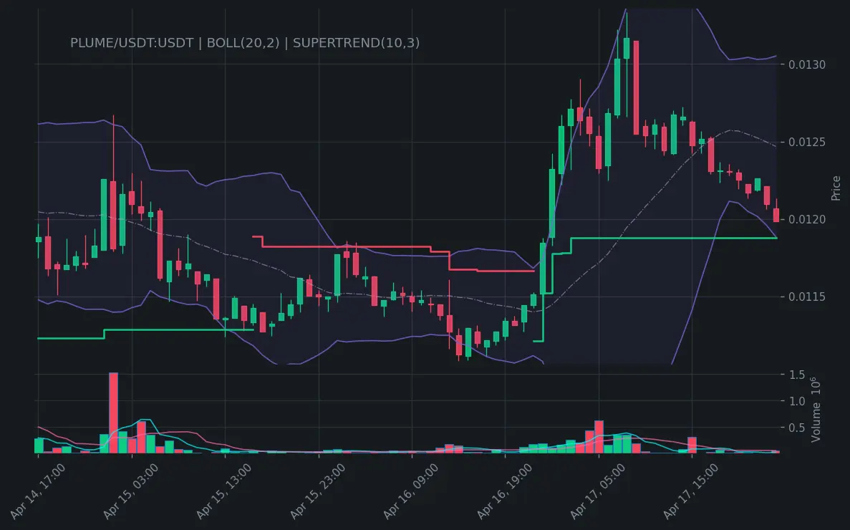The height and width of the screenshot is (530, 850).
Task: Click the Apr 14, 17:00 time label
Action: [37, 491]
